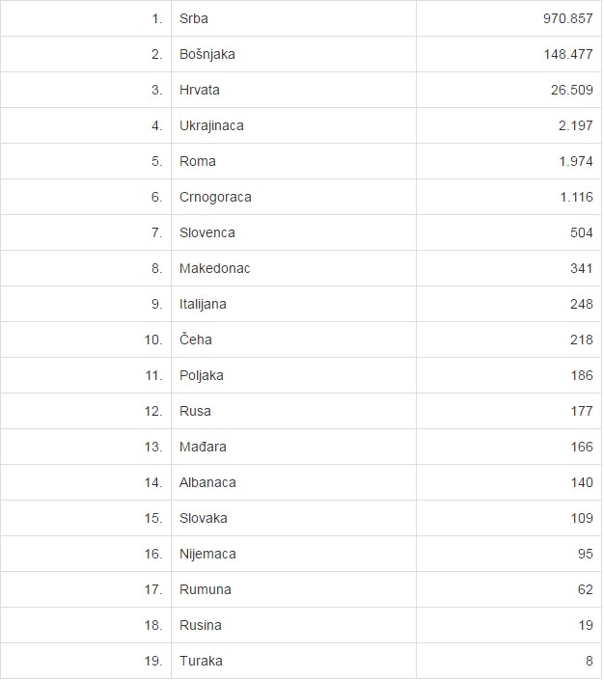Click rank number 15. cell
The height and width of the screenshot is (680, 604).
pyautogui.click(x=153, y=518)
